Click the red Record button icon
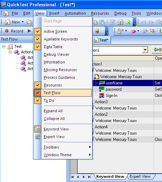Image resolution: width=162 pixels, height=182 pixels. (7, 31)
